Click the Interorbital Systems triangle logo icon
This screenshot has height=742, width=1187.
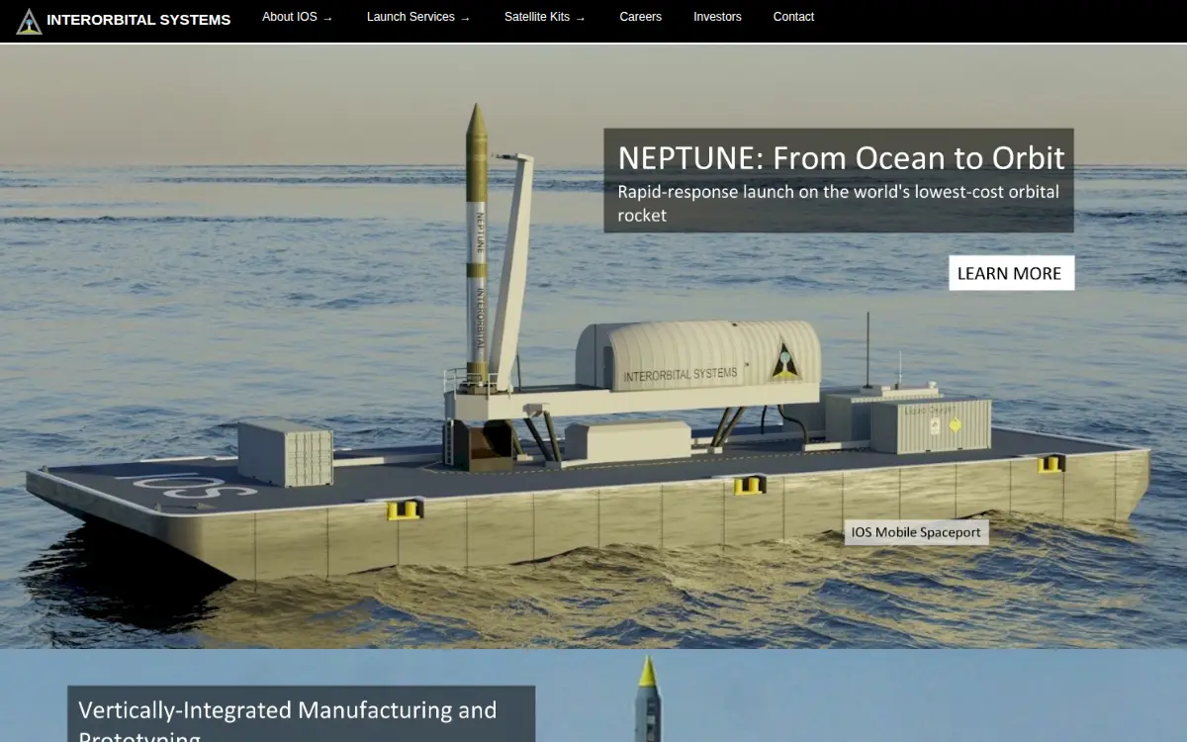(29, 21)
